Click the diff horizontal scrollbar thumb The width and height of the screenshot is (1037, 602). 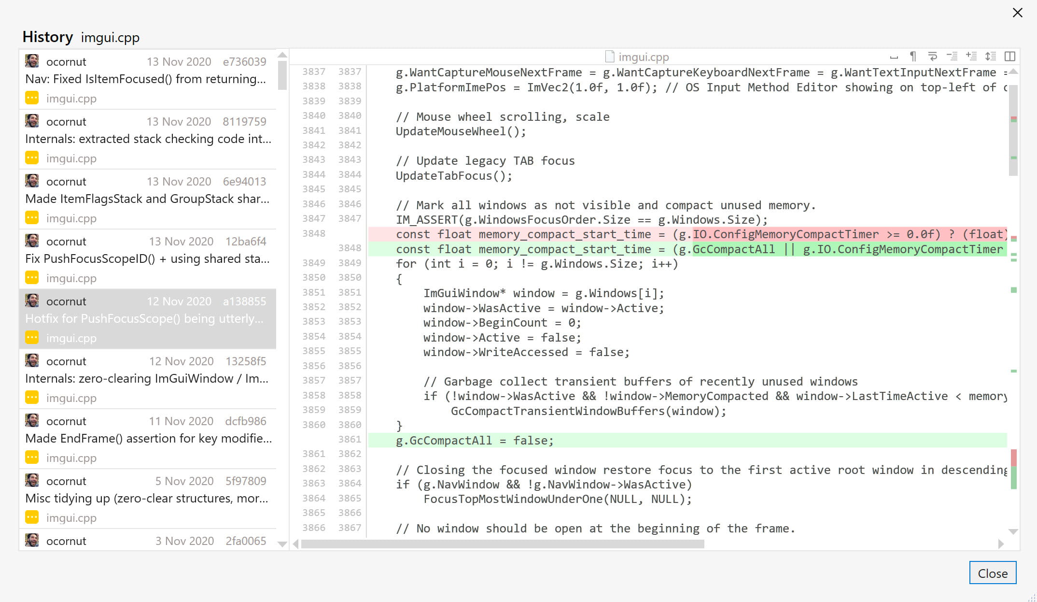[x=502, y=544]
